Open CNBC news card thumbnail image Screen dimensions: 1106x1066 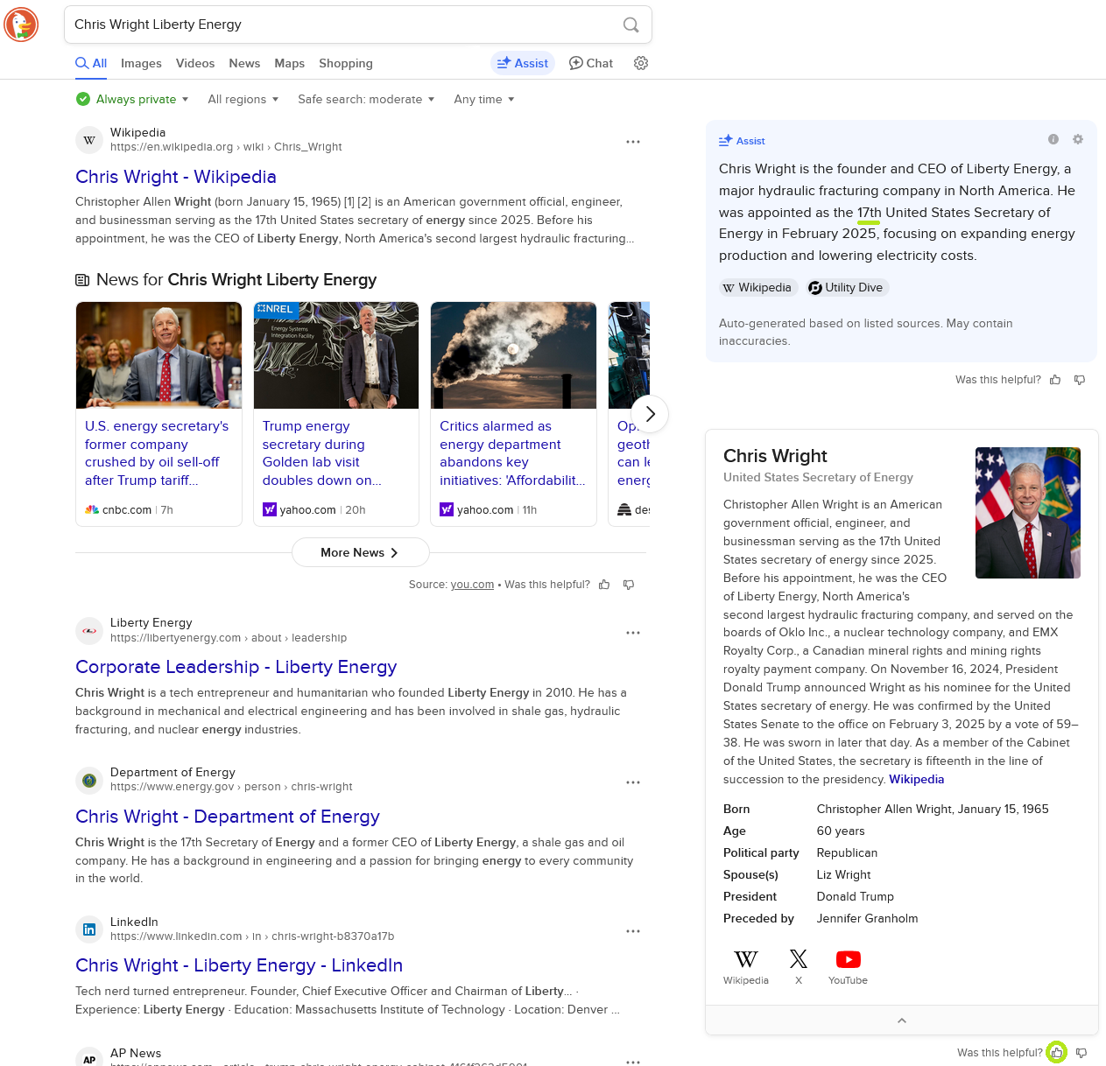(x=159, y=355)
